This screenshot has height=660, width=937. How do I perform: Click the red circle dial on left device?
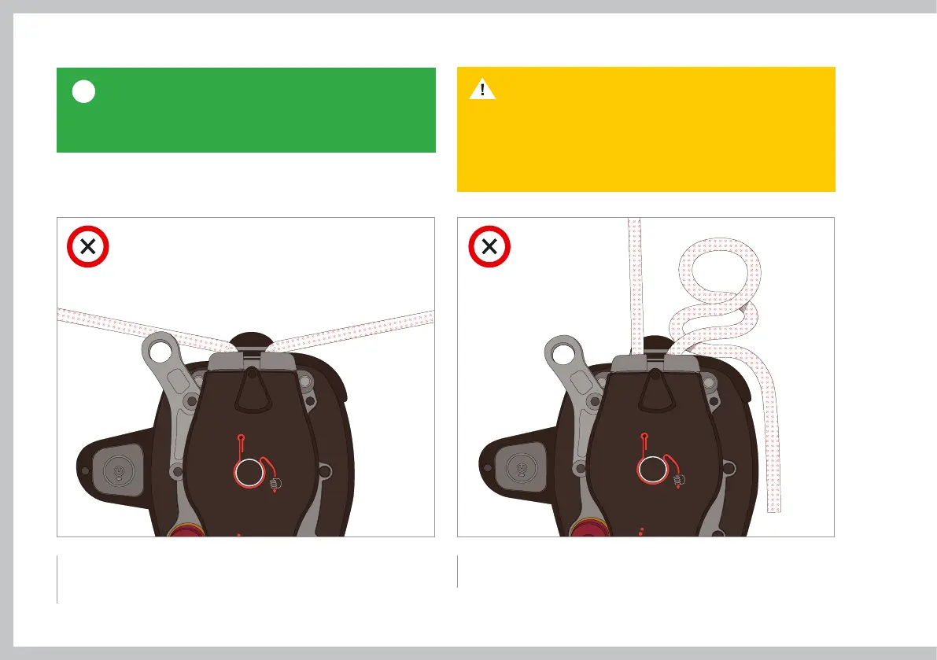[x=249, y=473]
